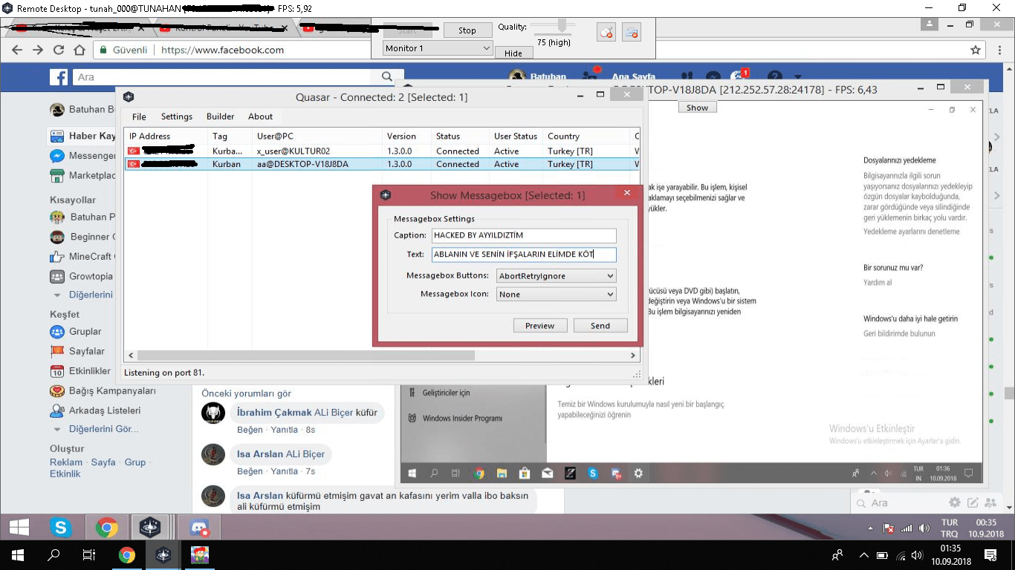1015x570 pixels.
Task: Open Marketplace from the Facebook sidebar
Action: pos(82,176)
